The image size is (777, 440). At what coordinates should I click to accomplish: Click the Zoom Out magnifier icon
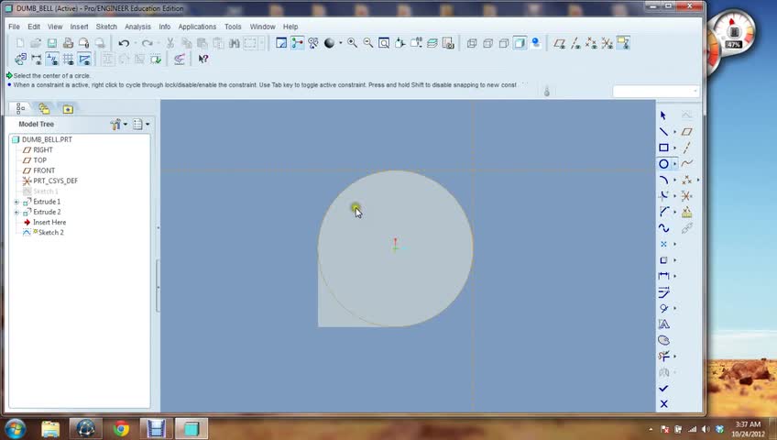[367, 44]
